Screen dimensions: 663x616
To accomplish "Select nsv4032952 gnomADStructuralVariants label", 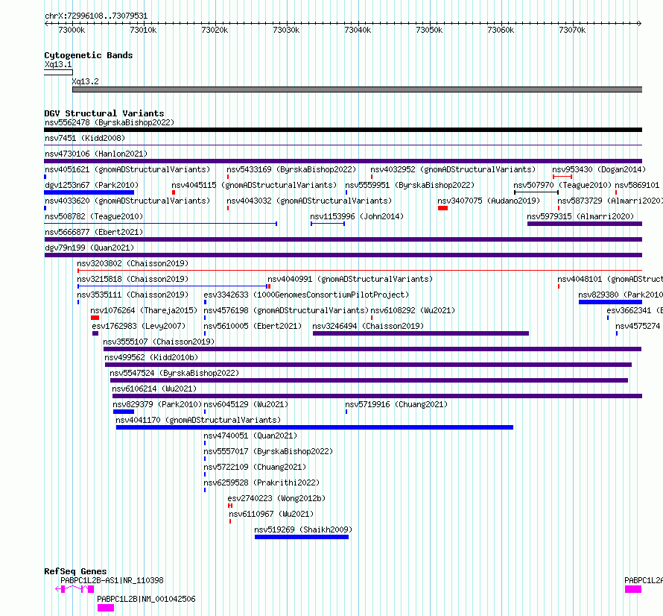I will tap(453, 169).
